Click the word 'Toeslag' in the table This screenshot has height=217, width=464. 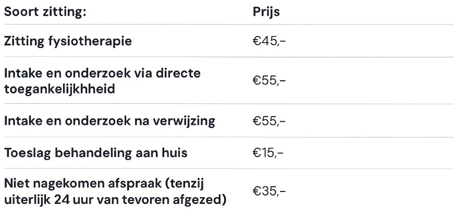coord(27,153)
